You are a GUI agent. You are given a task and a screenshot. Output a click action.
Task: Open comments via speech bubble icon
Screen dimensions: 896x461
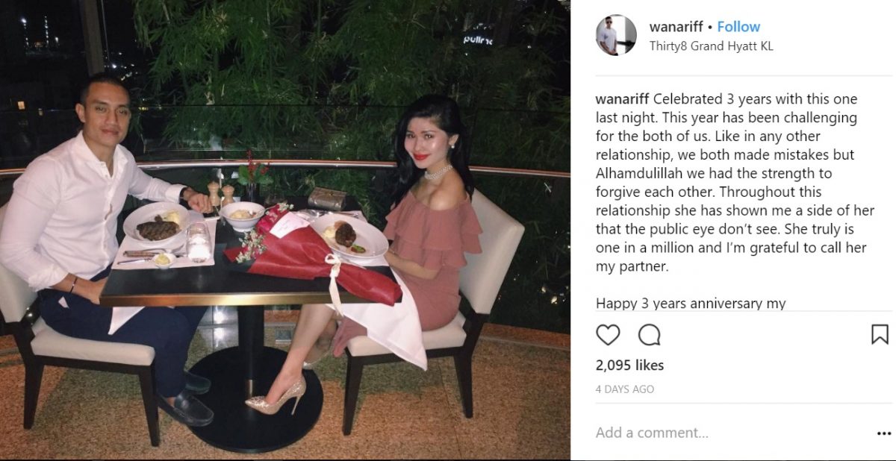pos(650,334)
